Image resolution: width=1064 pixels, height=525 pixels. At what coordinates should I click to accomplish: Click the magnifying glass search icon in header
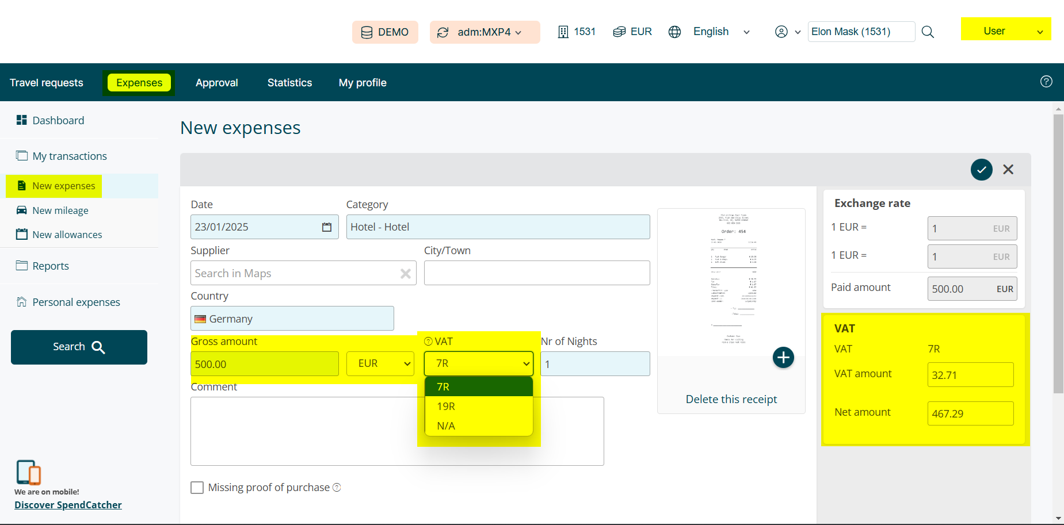(x=928, y=32)
